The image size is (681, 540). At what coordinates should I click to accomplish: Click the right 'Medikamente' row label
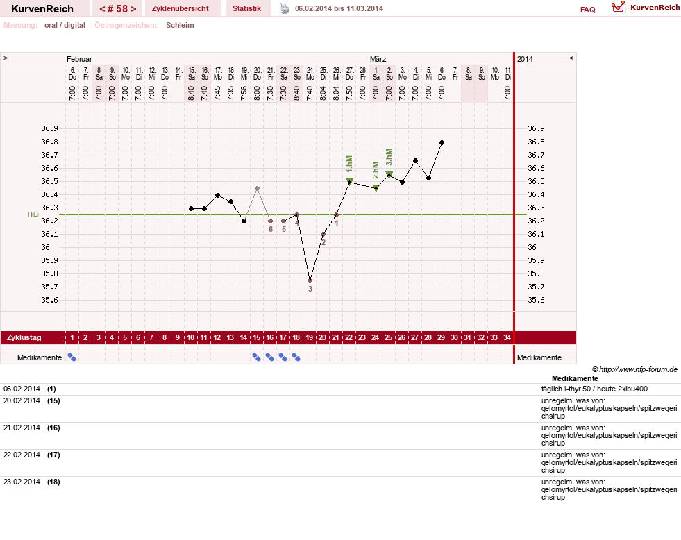pyautogui.click(x=539, y=357)
